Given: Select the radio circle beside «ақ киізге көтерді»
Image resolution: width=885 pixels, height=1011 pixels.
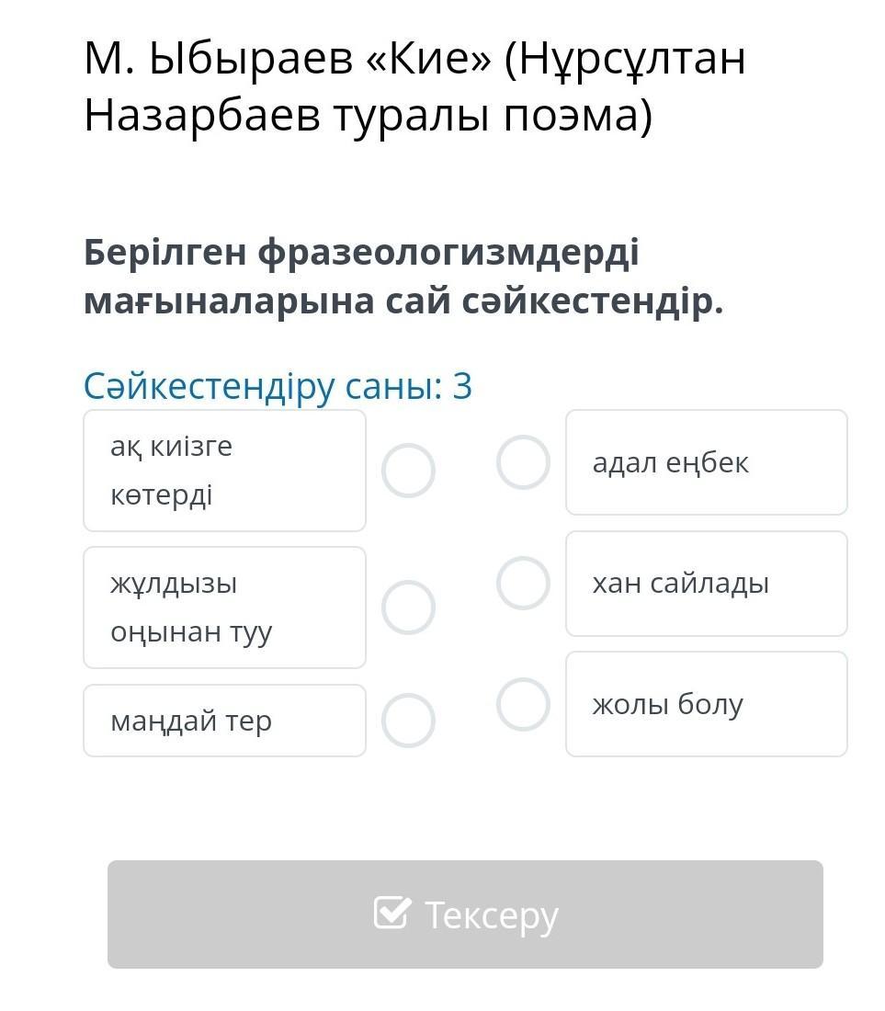Looking at the screenshot, I should [x=408, y=471].
